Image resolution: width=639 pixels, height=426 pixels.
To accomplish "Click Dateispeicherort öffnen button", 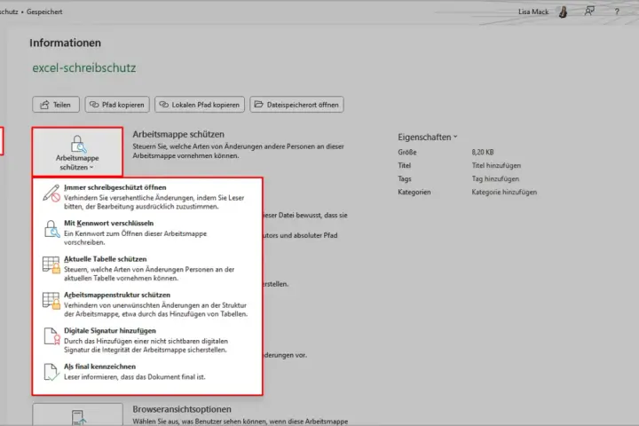I will pos(296,105).
